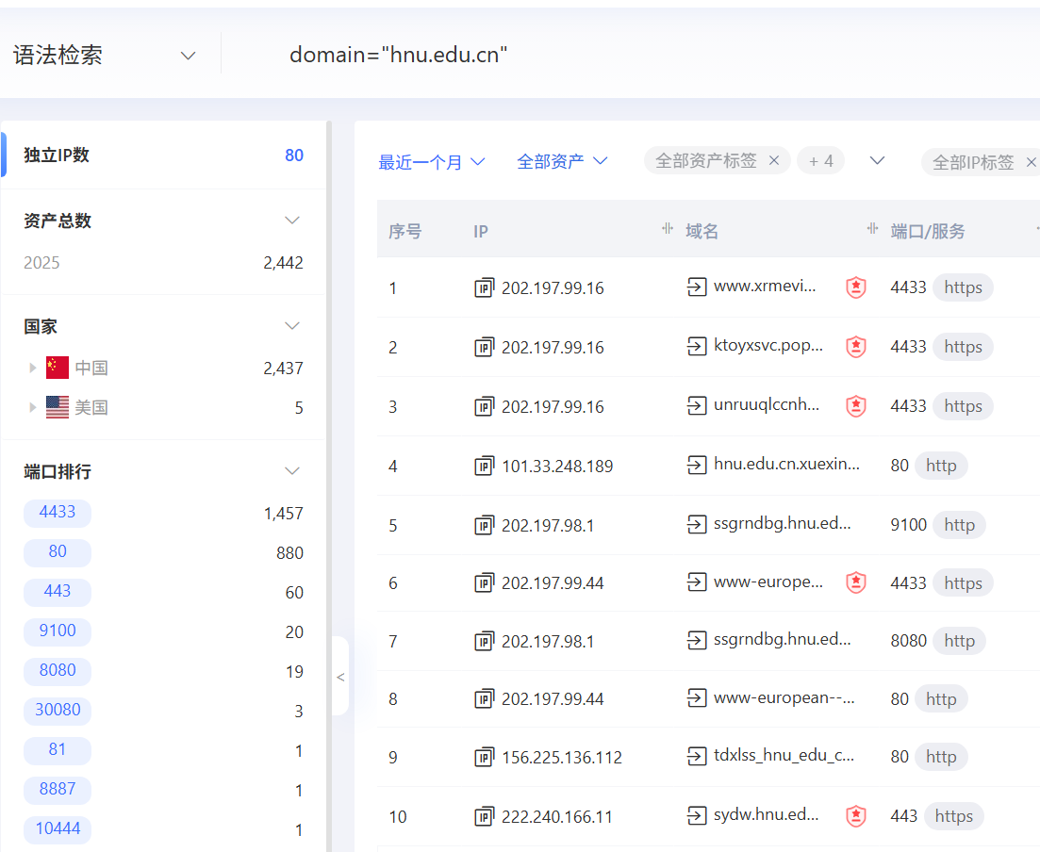This screenshot has height=852, width=1040.
Task: Open the 全部资产 asset type dropdown
Action: (562, 162)
